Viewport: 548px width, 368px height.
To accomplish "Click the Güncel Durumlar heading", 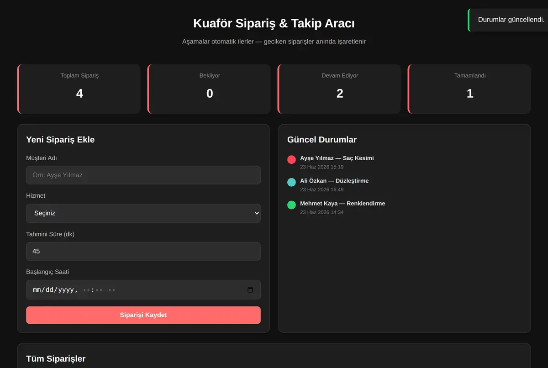I will tap(322, 140).
